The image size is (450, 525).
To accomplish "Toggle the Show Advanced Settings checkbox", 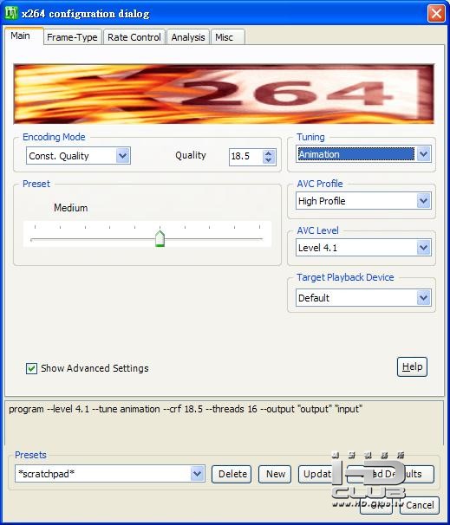I will coord(31,369).
